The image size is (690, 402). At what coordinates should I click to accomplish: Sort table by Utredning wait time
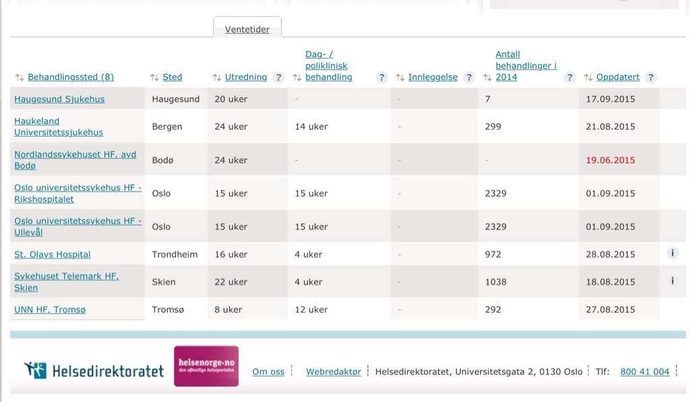245,77
